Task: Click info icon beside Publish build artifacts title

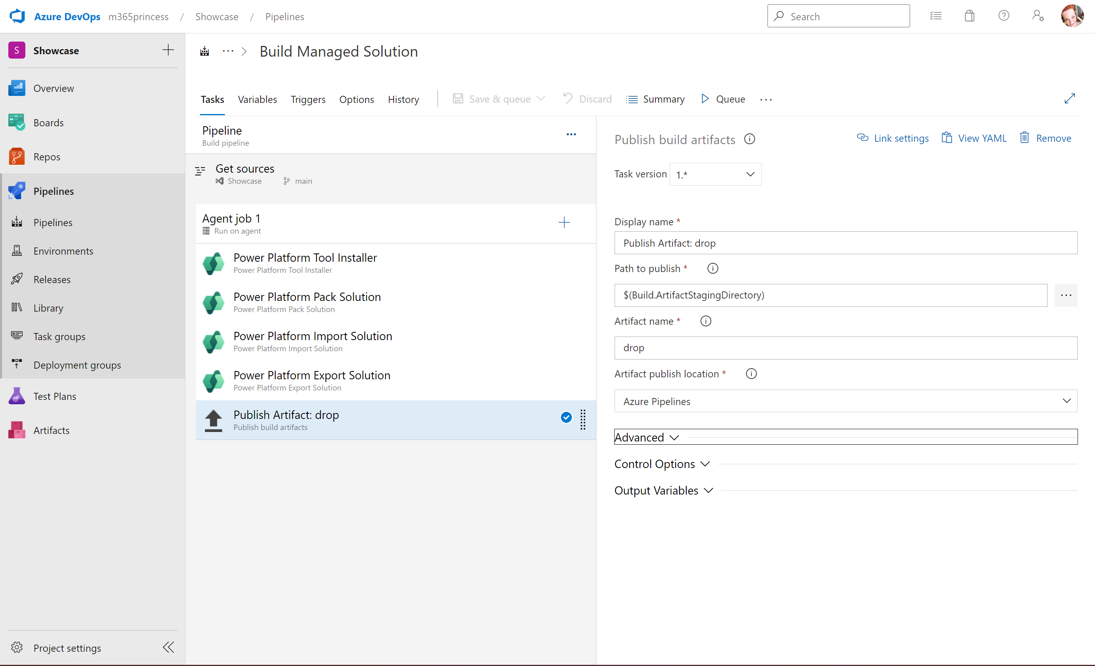Action: [749, 139]
